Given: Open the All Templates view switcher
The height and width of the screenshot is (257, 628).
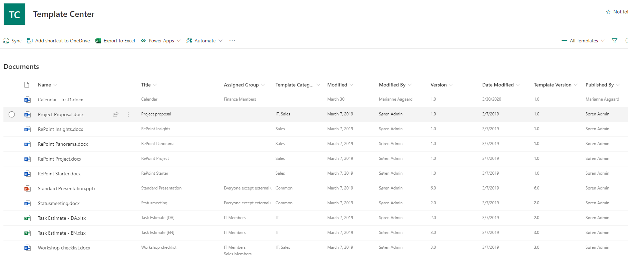Looking at the screenshot, I should pos(583,41).
